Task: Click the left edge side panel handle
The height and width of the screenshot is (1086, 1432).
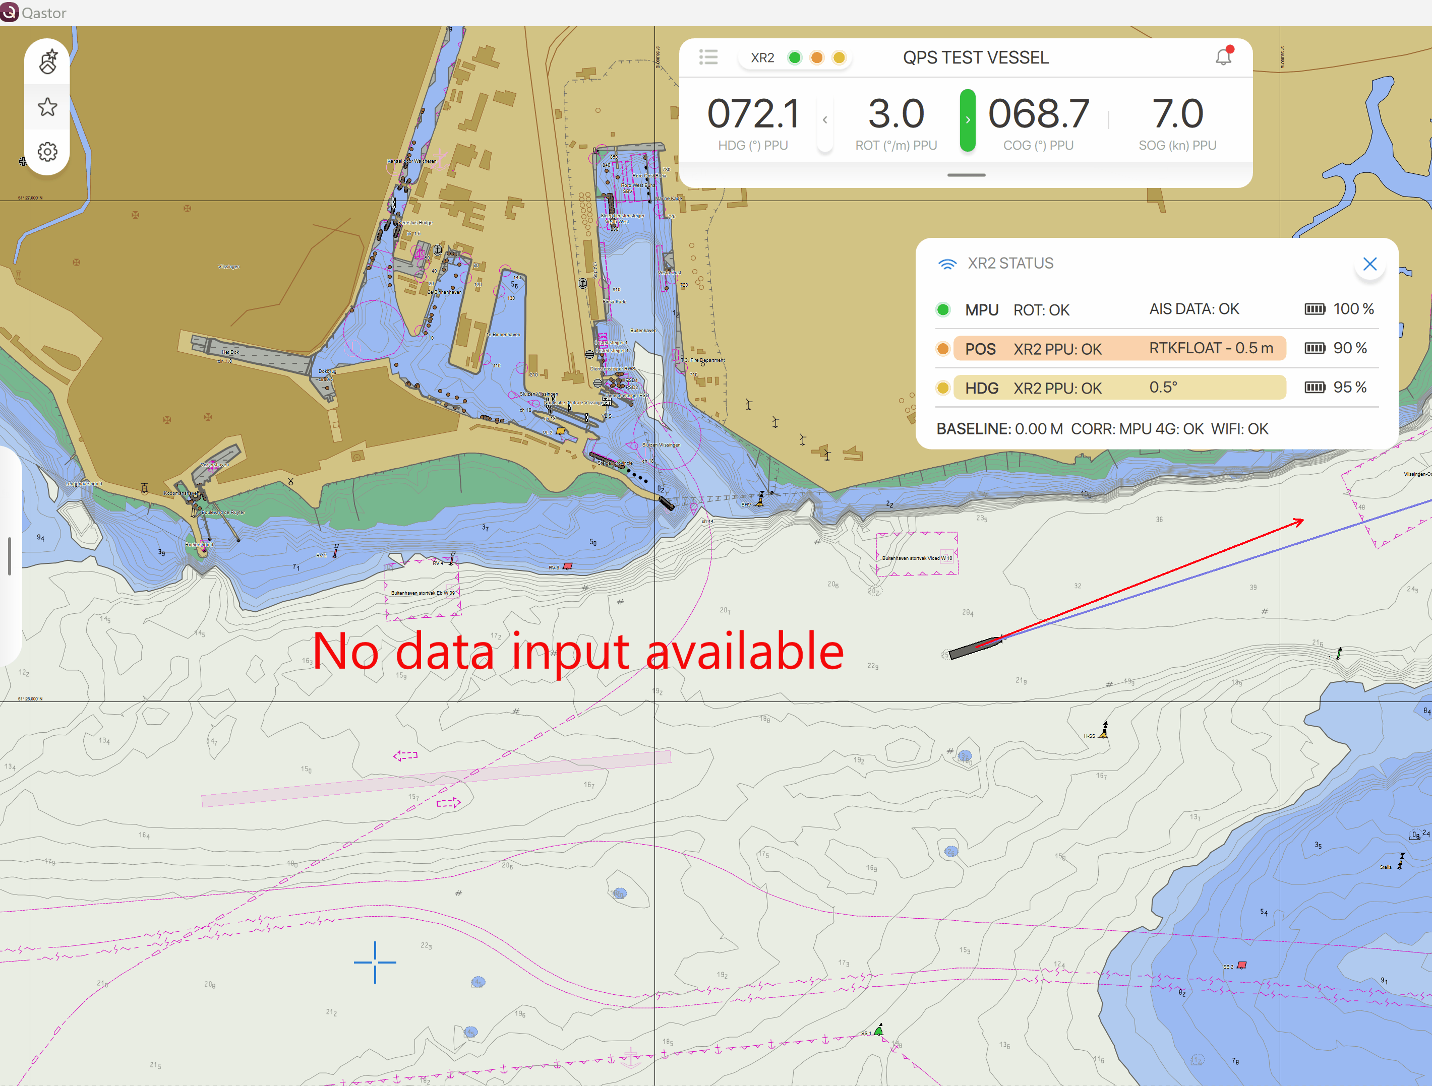Action: point(9,555)
